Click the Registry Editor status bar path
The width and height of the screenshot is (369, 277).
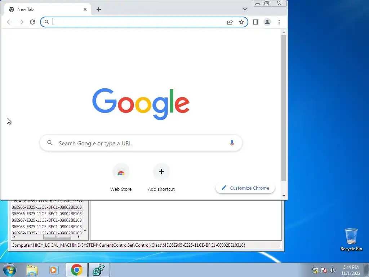128,245
